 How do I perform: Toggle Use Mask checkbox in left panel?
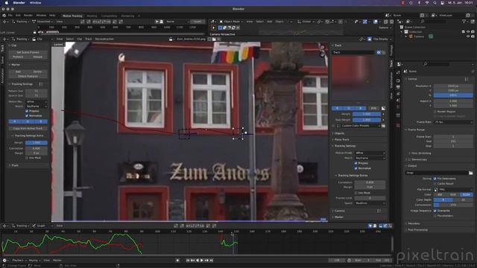click(x=27, y=158)
